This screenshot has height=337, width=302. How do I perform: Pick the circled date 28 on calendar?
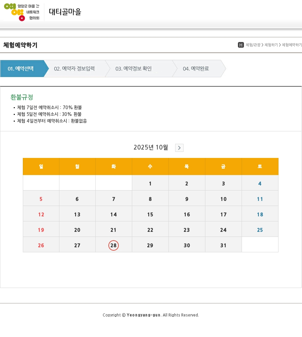[x=113, y=246]
